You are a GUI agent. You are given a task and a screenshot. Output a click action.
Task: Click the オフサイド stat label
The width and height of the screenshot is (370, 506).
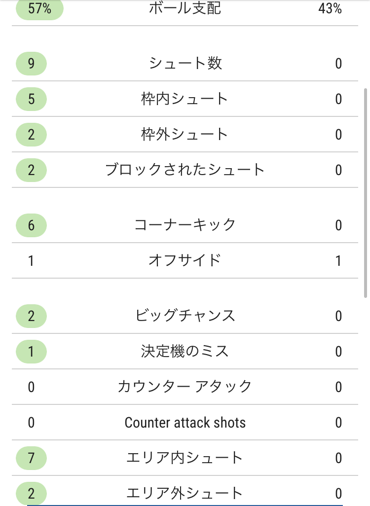pos(185,260)
